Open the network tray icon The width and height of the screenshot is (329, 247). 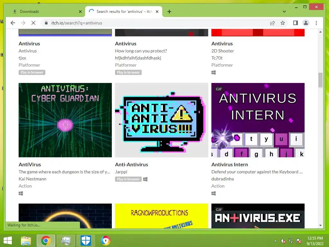291,241
